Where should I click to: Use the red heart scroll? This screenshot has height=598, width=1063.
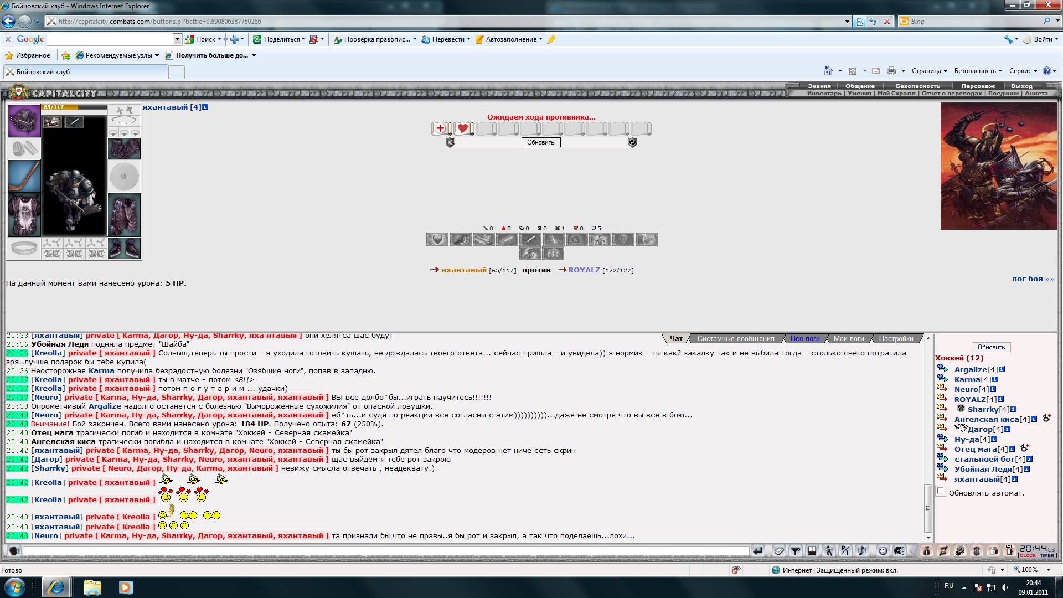(463, 128)
